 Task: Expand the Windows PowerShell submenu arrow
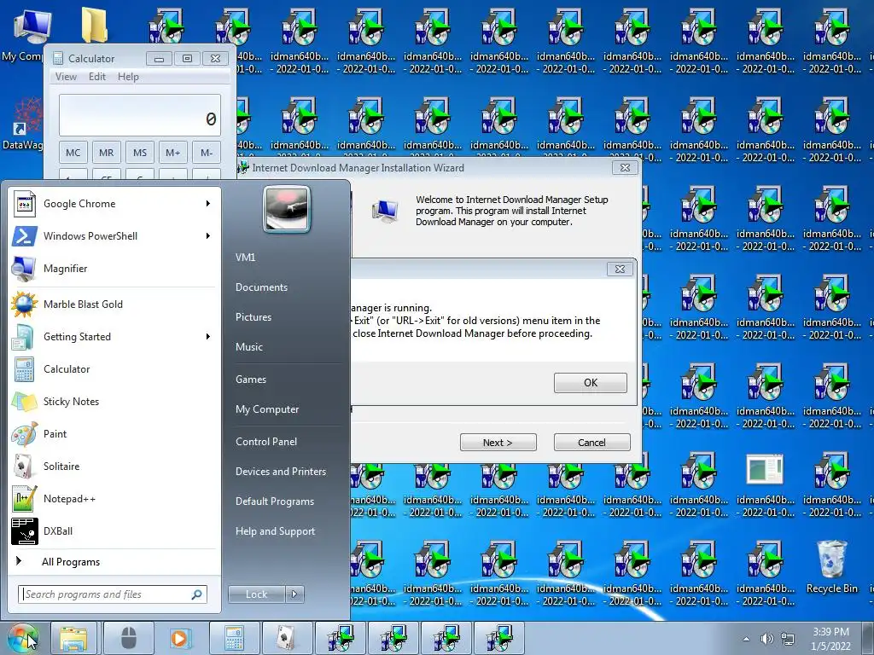[x=208, y=236]
